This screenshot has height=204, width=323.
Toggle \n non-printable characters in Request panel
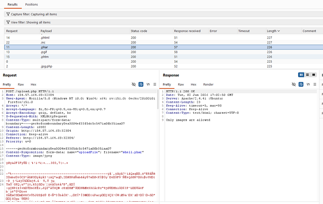tap(148, 84)
